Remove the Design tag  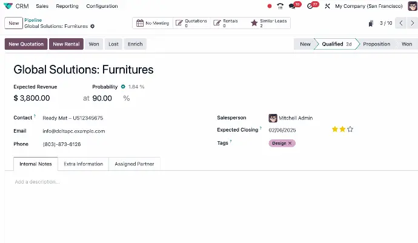[290, 143]
